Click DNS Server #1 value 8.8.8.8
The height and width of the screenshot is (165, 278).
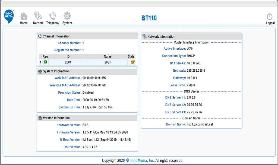point(191,97)
